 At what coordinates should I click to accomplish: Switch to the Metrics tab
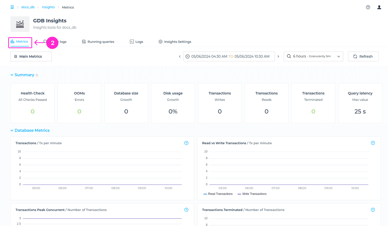pyautogui.click(x=20, y=42)
